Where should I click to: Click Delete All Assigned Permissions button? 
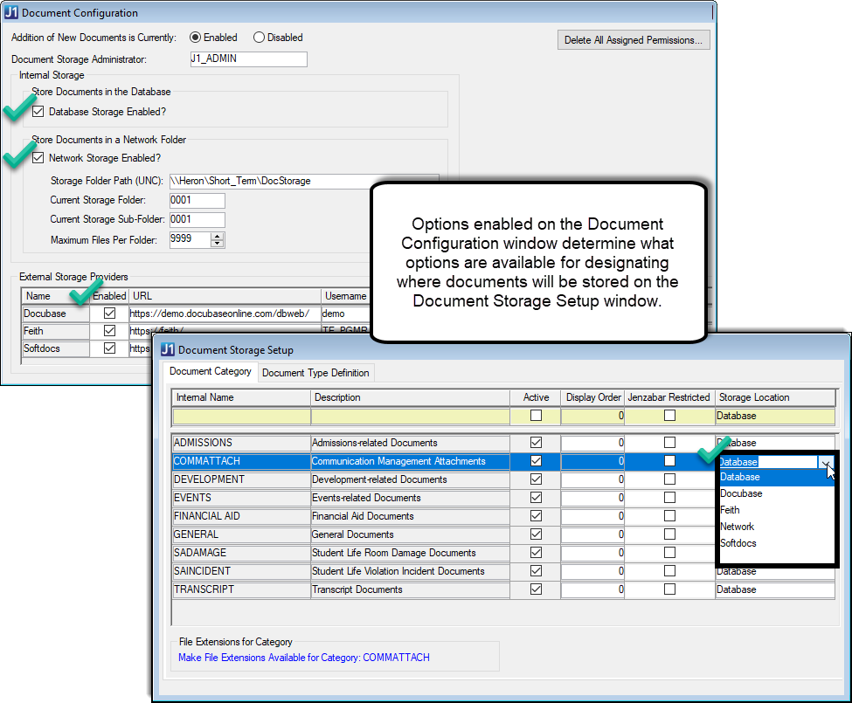tap(634, 40)
